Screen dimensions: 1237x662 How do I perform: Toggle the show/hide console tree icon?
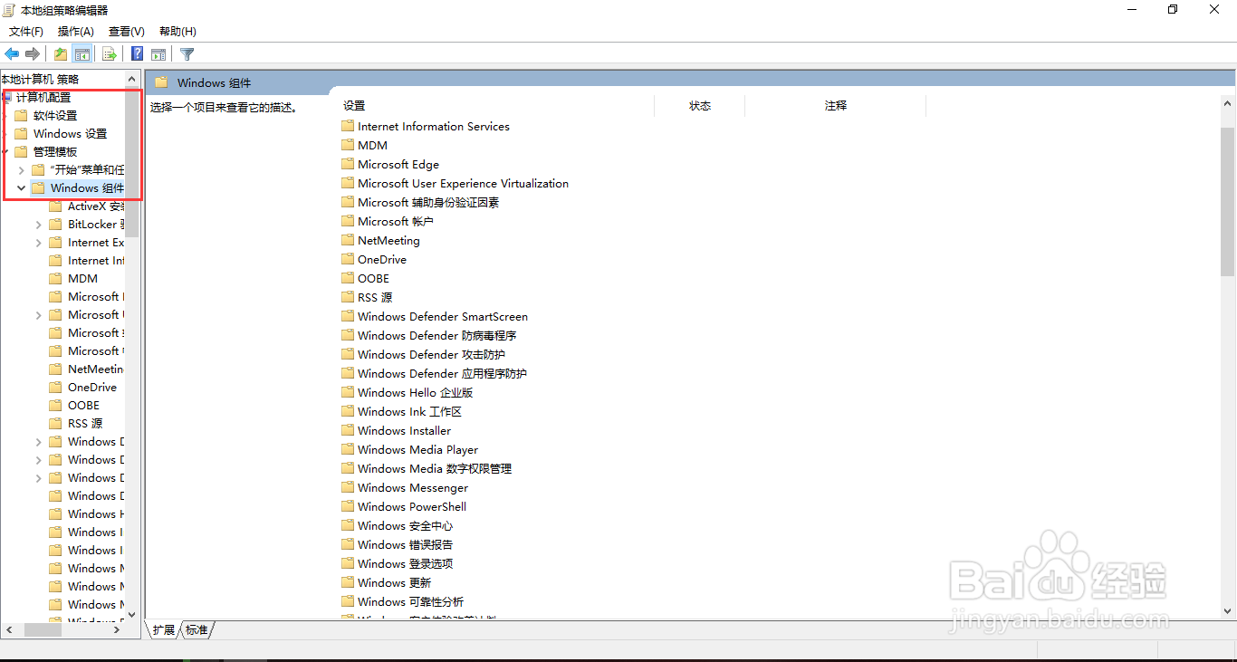82,54
